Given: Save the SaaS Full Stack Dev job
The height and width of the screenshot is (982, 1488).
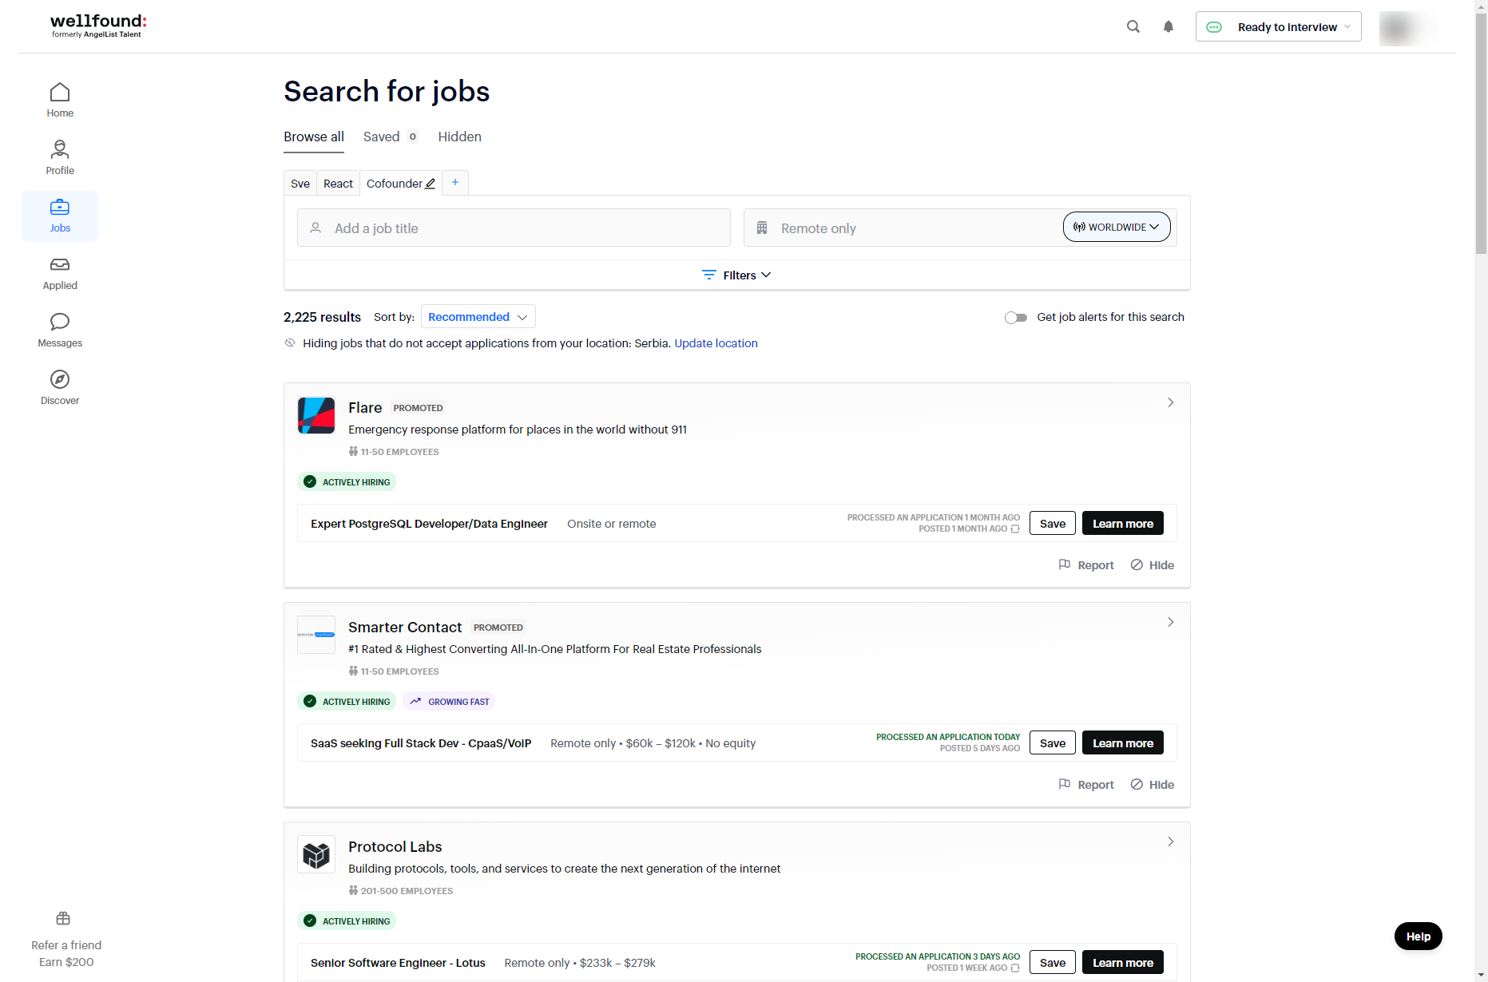Looking at the screenshot, I should tap(1053, 743).
